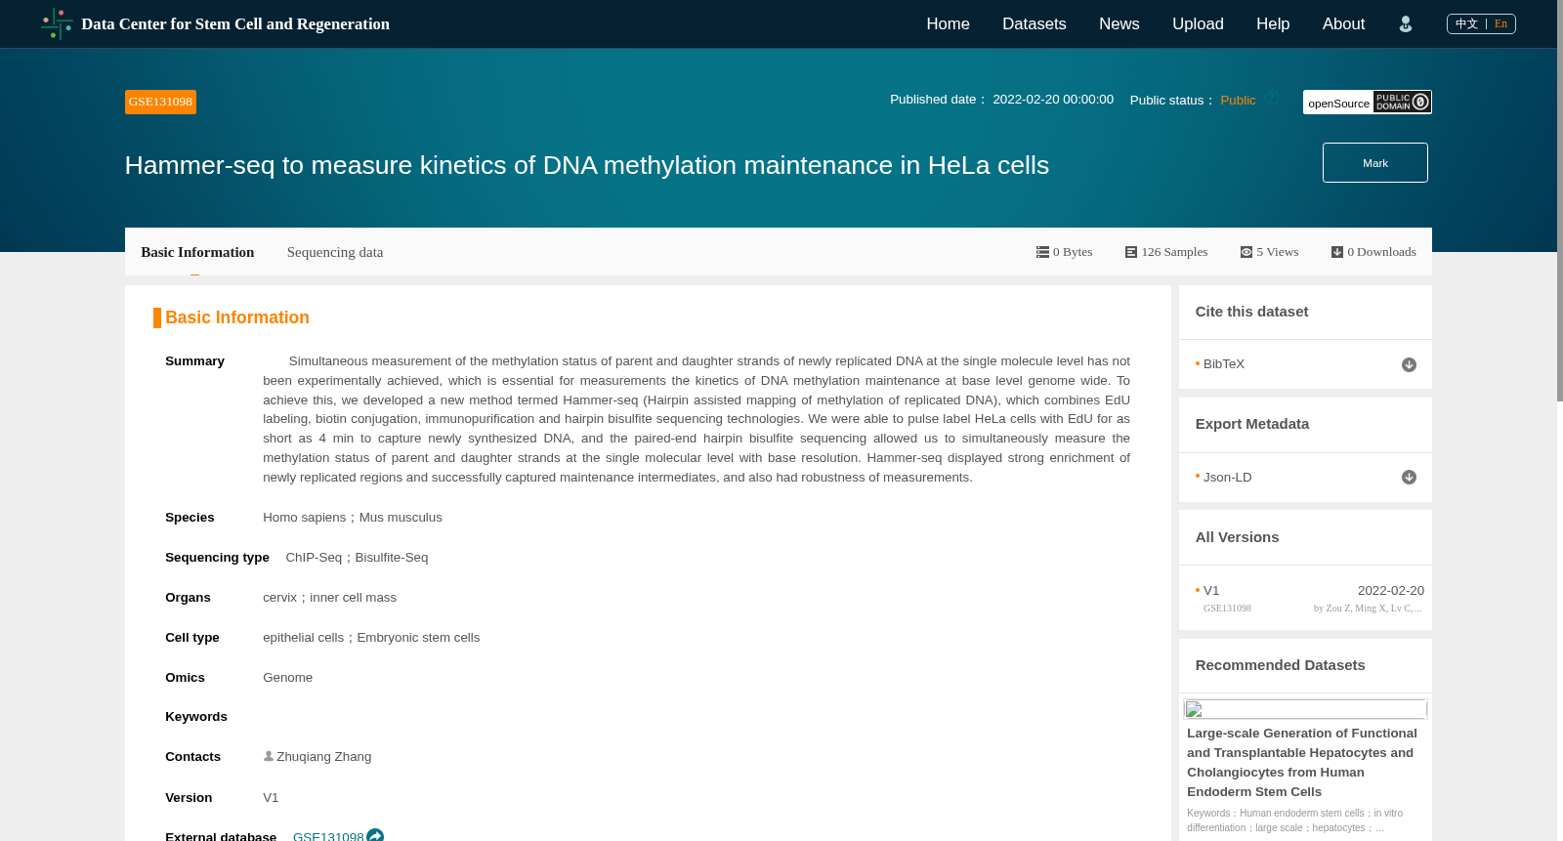
Task: Click the contact person icon beside Zhuqiang Zhang
Action: (269, 756)
